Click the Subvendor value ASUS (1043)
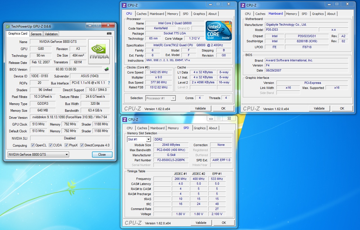Viewport: 360px width, 230px height. [90, 76]
